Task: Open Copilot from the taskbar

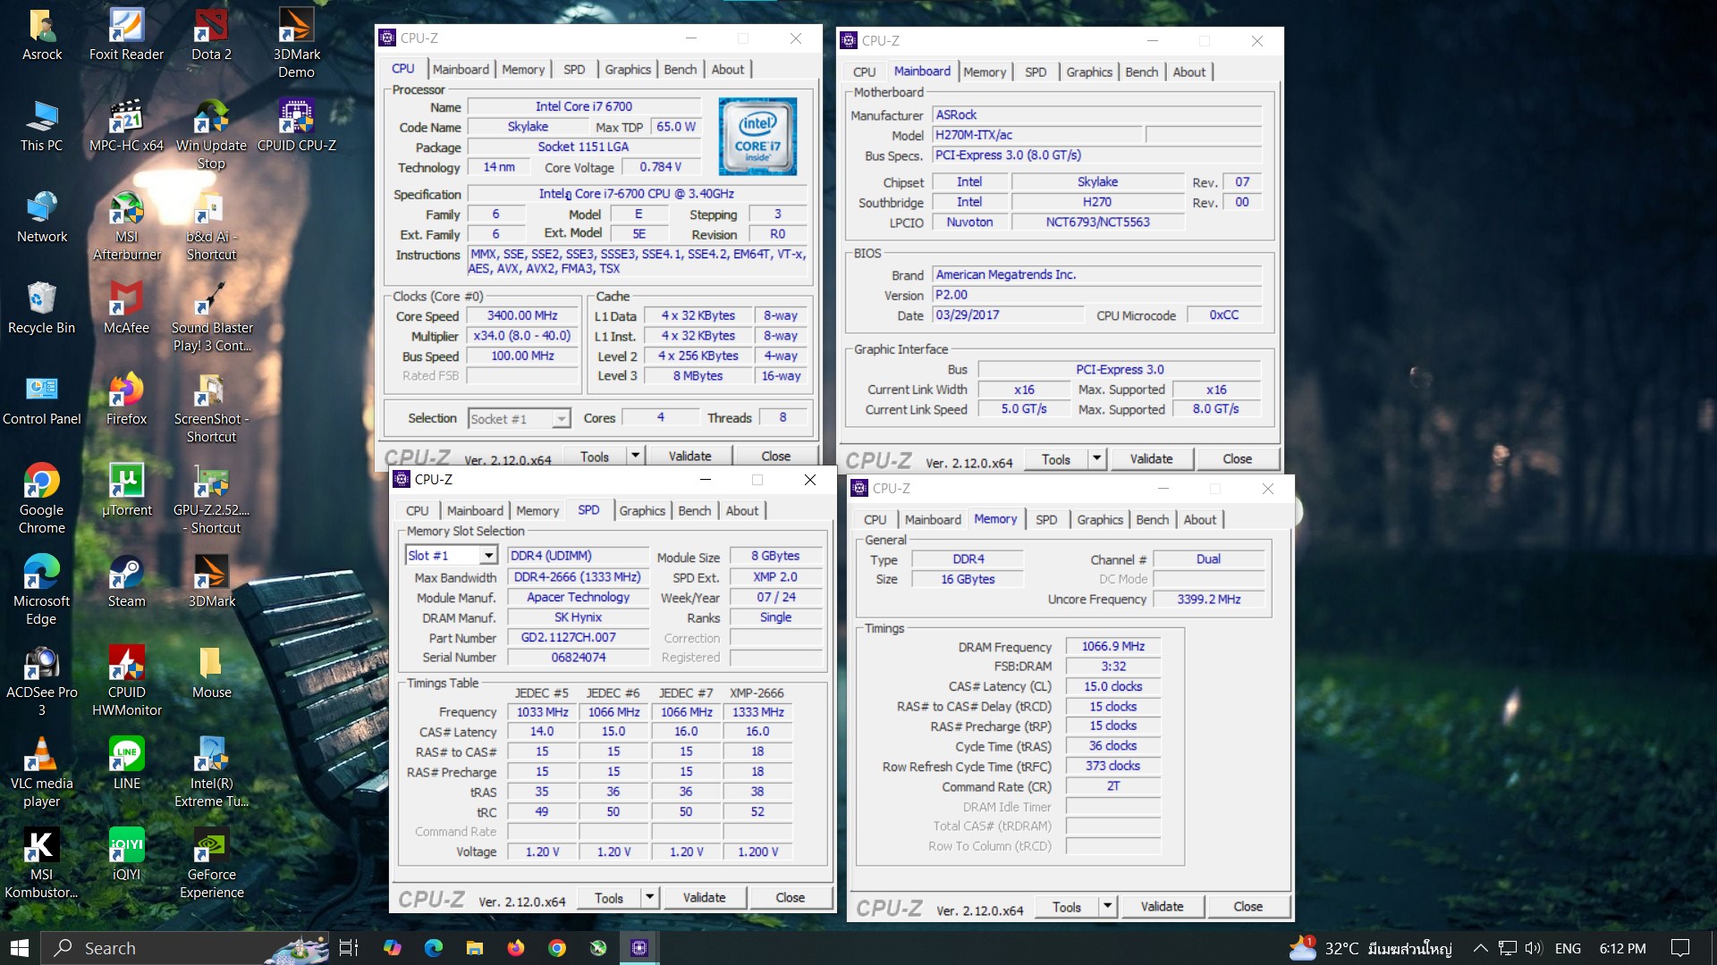Action: (x=393, y=948)
